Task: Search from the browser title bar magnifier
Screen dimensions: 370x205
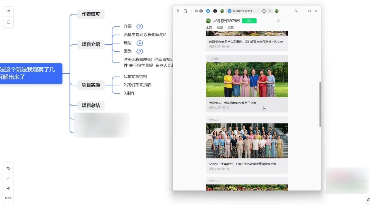Action: (x=296, y=11)
